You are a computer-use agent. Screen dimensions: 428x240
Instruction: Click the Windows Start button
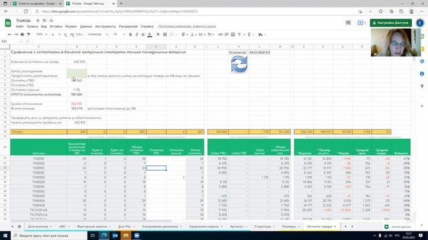click(x=5, y=235)
